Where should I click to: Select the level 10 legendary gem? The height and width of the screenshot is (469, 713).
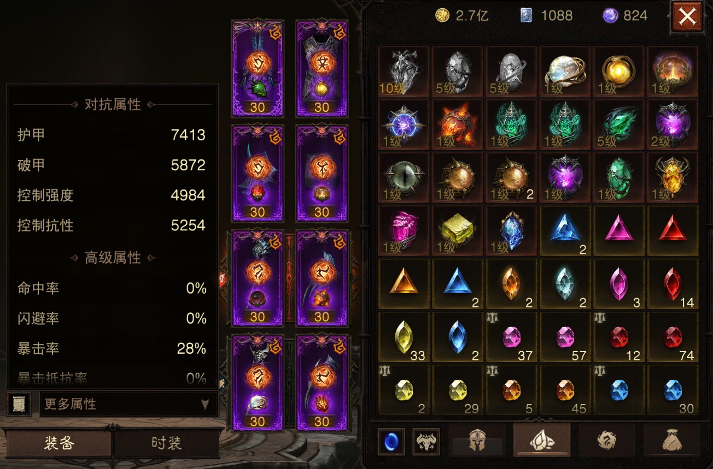tap(404, 72)
